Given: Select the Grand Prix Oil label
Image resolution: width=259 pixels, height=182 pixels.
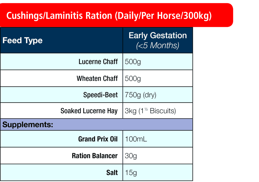Looking at the screenshot, I should pyautogui.click(x=98, y=139).
